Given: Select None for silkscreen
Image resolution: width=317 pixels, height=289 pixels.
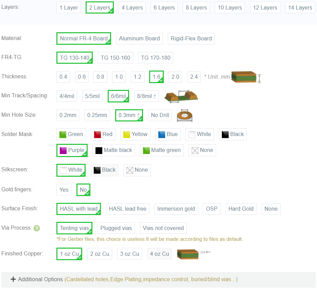Looking at the screenshot, I should (x=137, y=170).
